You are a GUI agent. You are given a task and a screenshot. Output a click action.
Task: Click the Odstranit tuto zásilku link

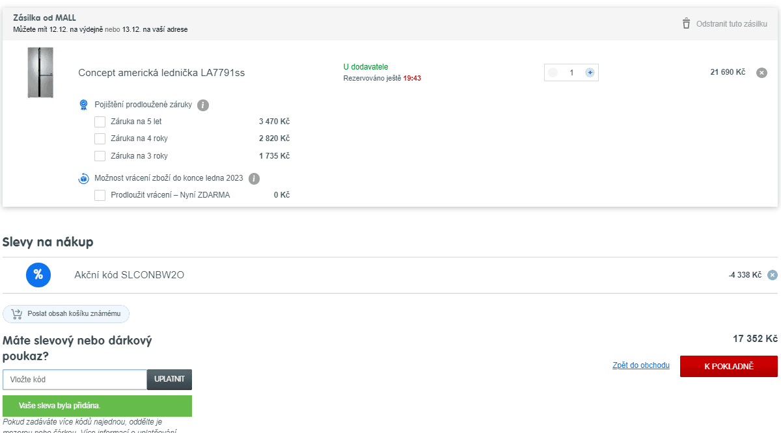click(731, 24)
